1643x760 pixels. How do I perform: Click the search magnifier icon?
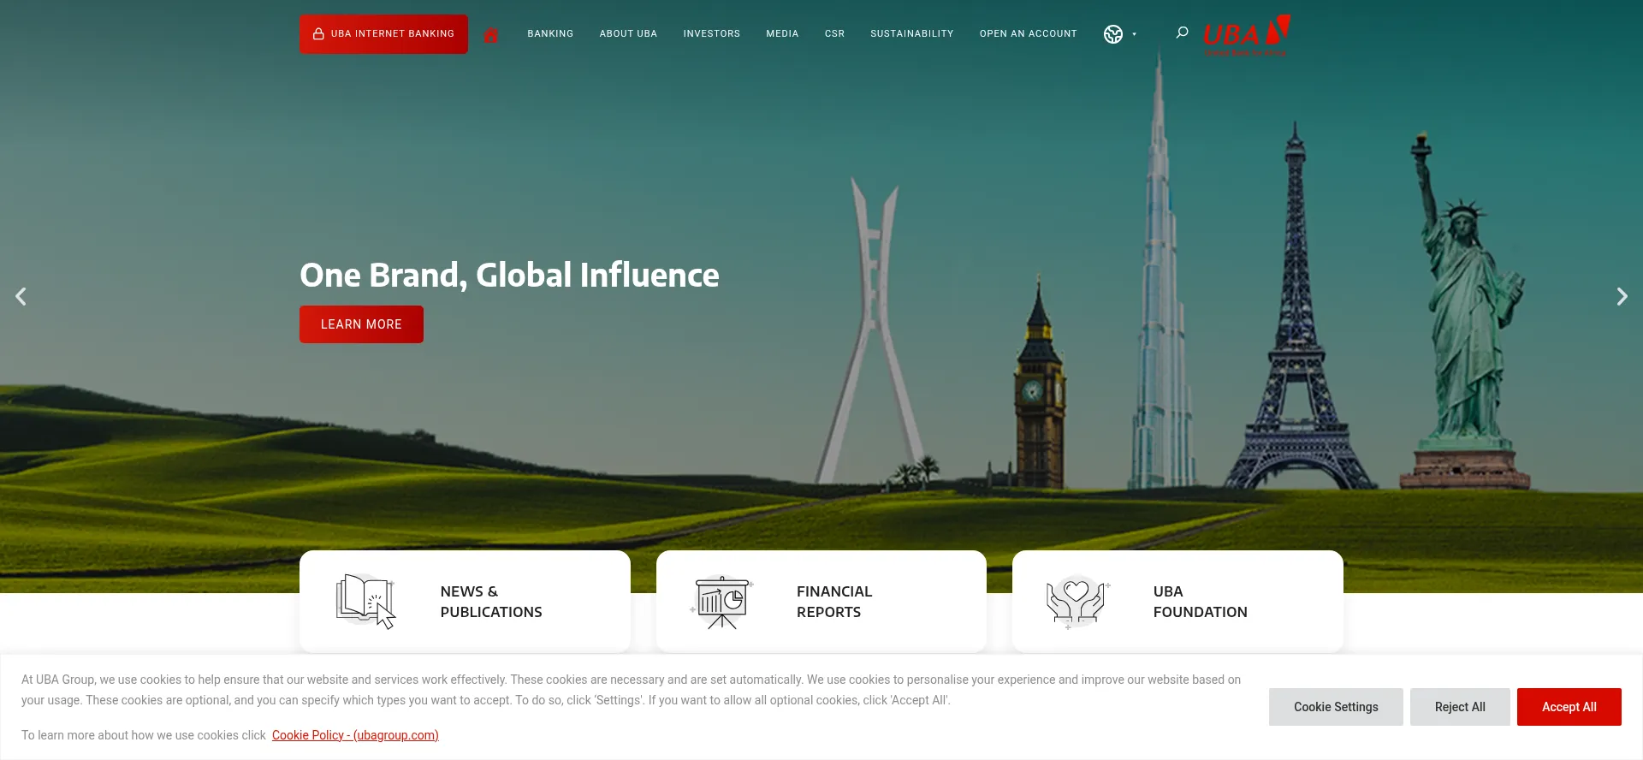(1182, 33)
